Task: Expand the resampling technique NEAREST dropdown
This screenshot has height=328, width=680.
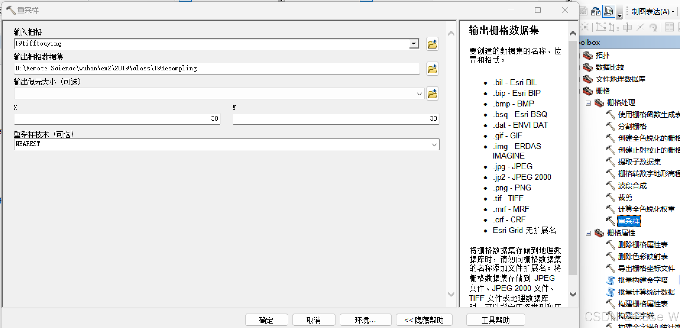Action: click(x=434, y=145)
